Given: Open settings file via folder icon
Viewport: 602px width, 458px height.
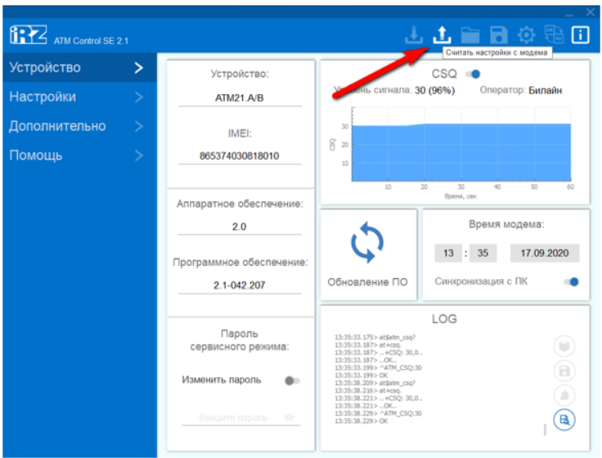Looking at the screenshot, I should click(x=469, y=35).
